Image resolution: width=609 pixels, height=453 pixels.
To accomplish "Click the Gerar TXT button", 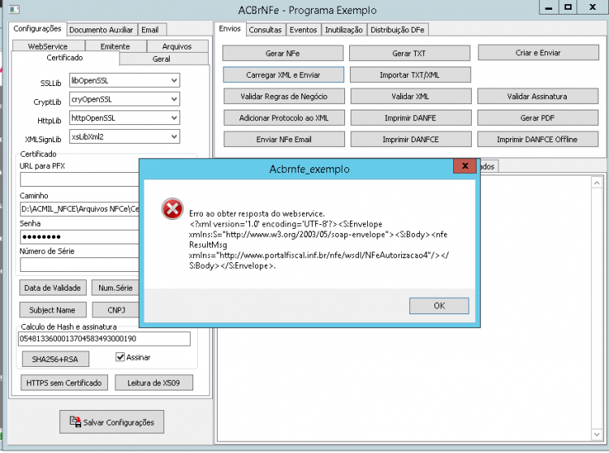I will point(409,54).
